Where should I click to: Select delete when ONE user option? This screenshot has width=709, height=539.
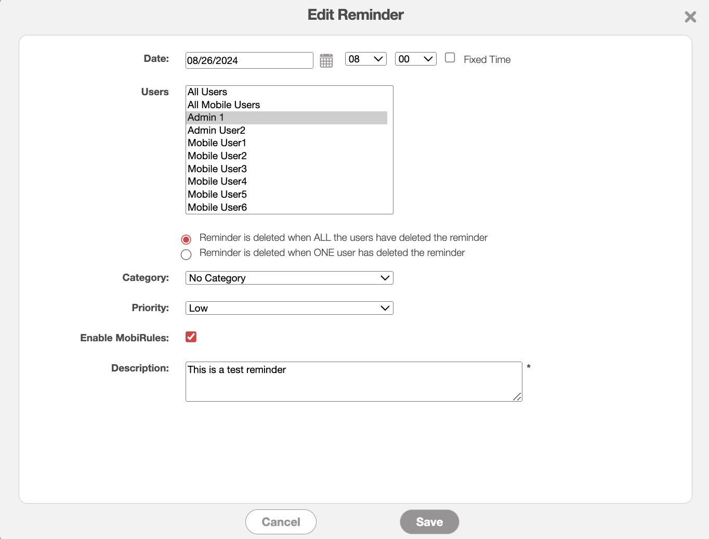186,254
